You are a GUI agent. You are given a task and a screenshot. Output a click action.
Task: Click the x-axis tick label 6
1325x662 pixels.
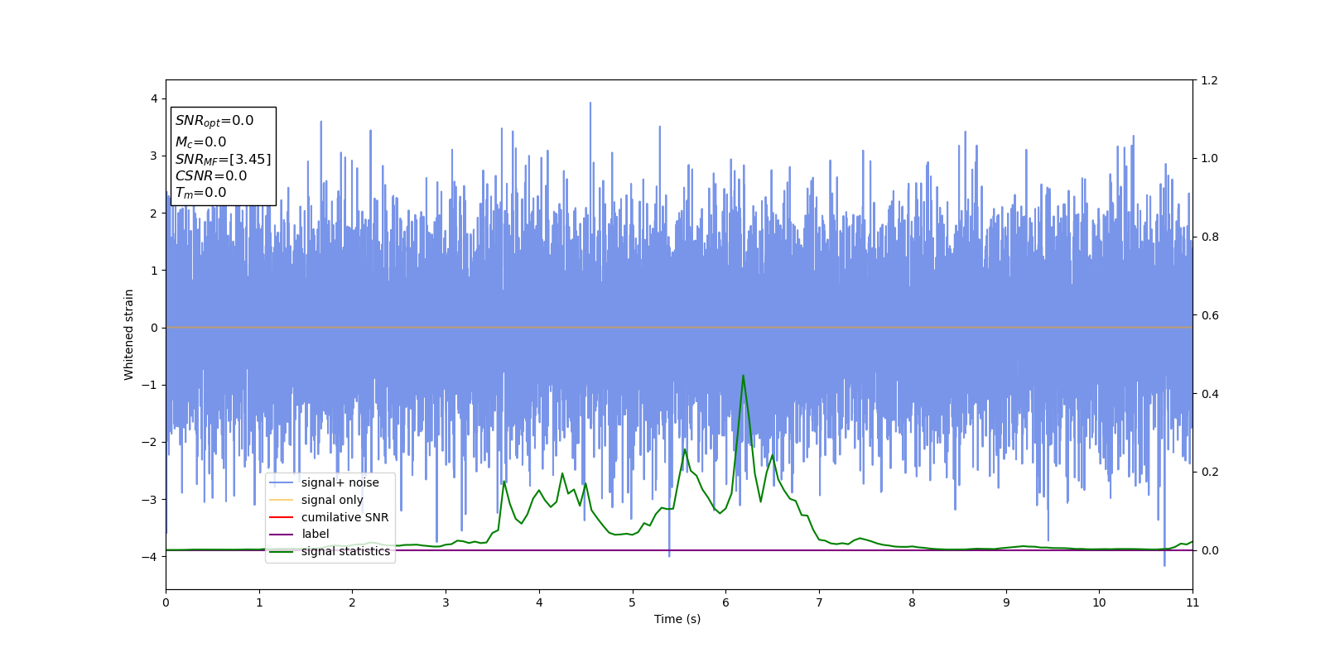point(726,602)
